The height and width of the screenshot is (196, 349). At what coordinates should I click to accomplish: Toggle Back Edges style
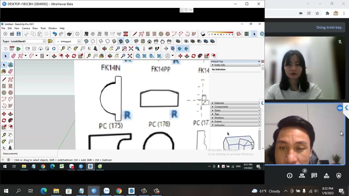93,41
